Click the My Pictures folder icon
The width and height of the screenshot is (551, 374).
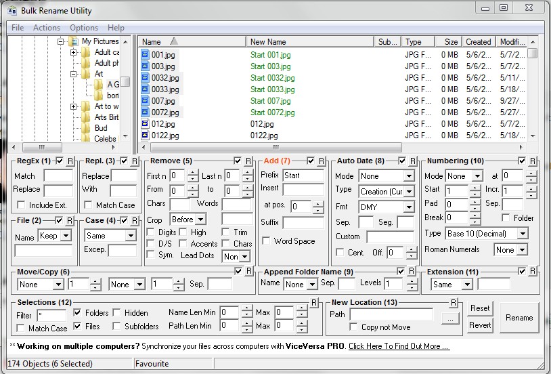click(73, 41)
